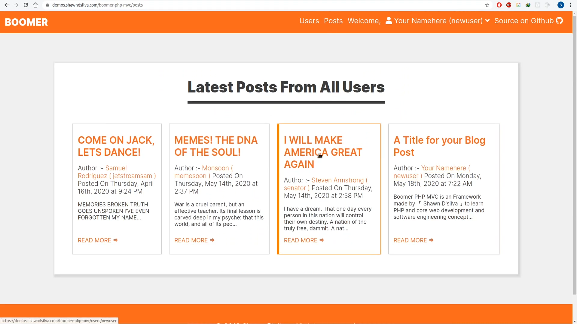The height and width of the screenshot is (324, 577).
Task: Open the Internet Download Manager extension
Action: [528, 5]
